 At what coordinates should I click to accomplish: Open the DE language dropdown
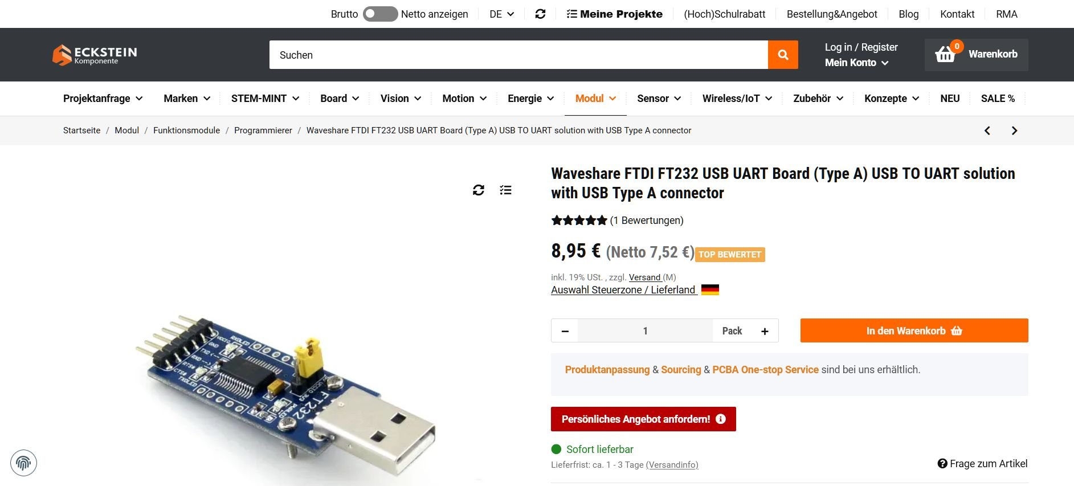[501, 14]
